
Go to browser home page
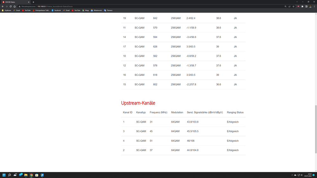point(15,6)
